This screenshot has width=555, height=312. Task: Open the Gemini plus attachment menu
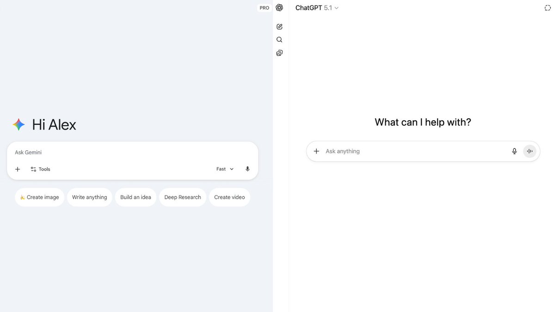18,169
